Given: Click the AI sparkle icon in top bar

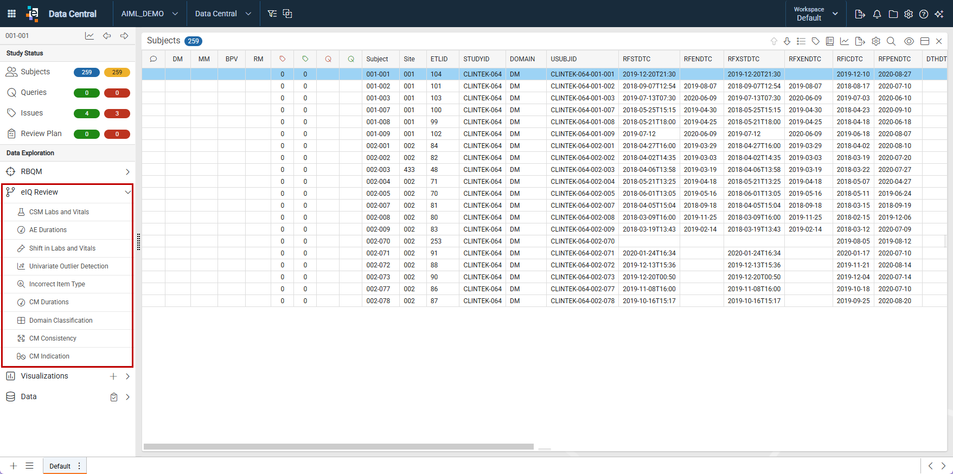Looking at the screenshot, I should pyautogui.click(x=939, y=14).
